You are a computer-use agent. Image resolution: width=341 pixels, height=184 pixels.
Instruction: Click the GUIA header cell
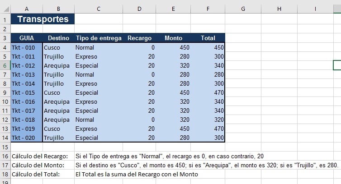pos(27,38)
